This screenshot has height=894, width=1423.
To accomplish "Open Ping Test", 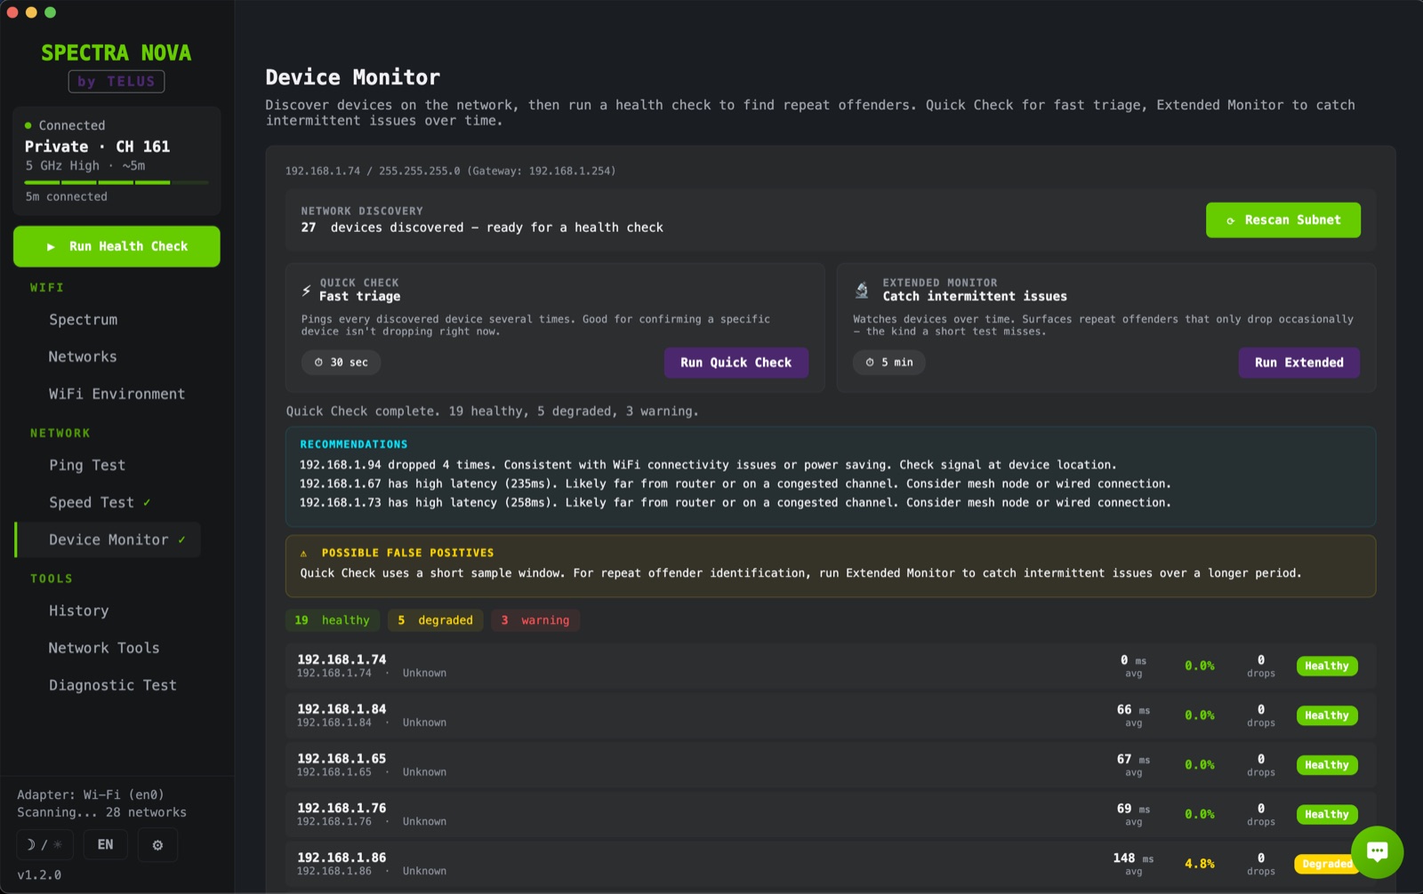I will pos(87,465).
